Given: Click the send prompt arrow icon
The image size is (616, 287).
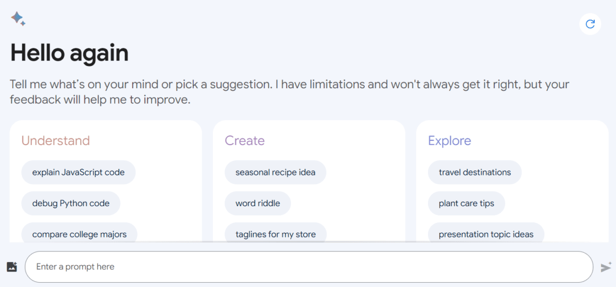Looking at the screenshot, I should [x=606, y=267].
